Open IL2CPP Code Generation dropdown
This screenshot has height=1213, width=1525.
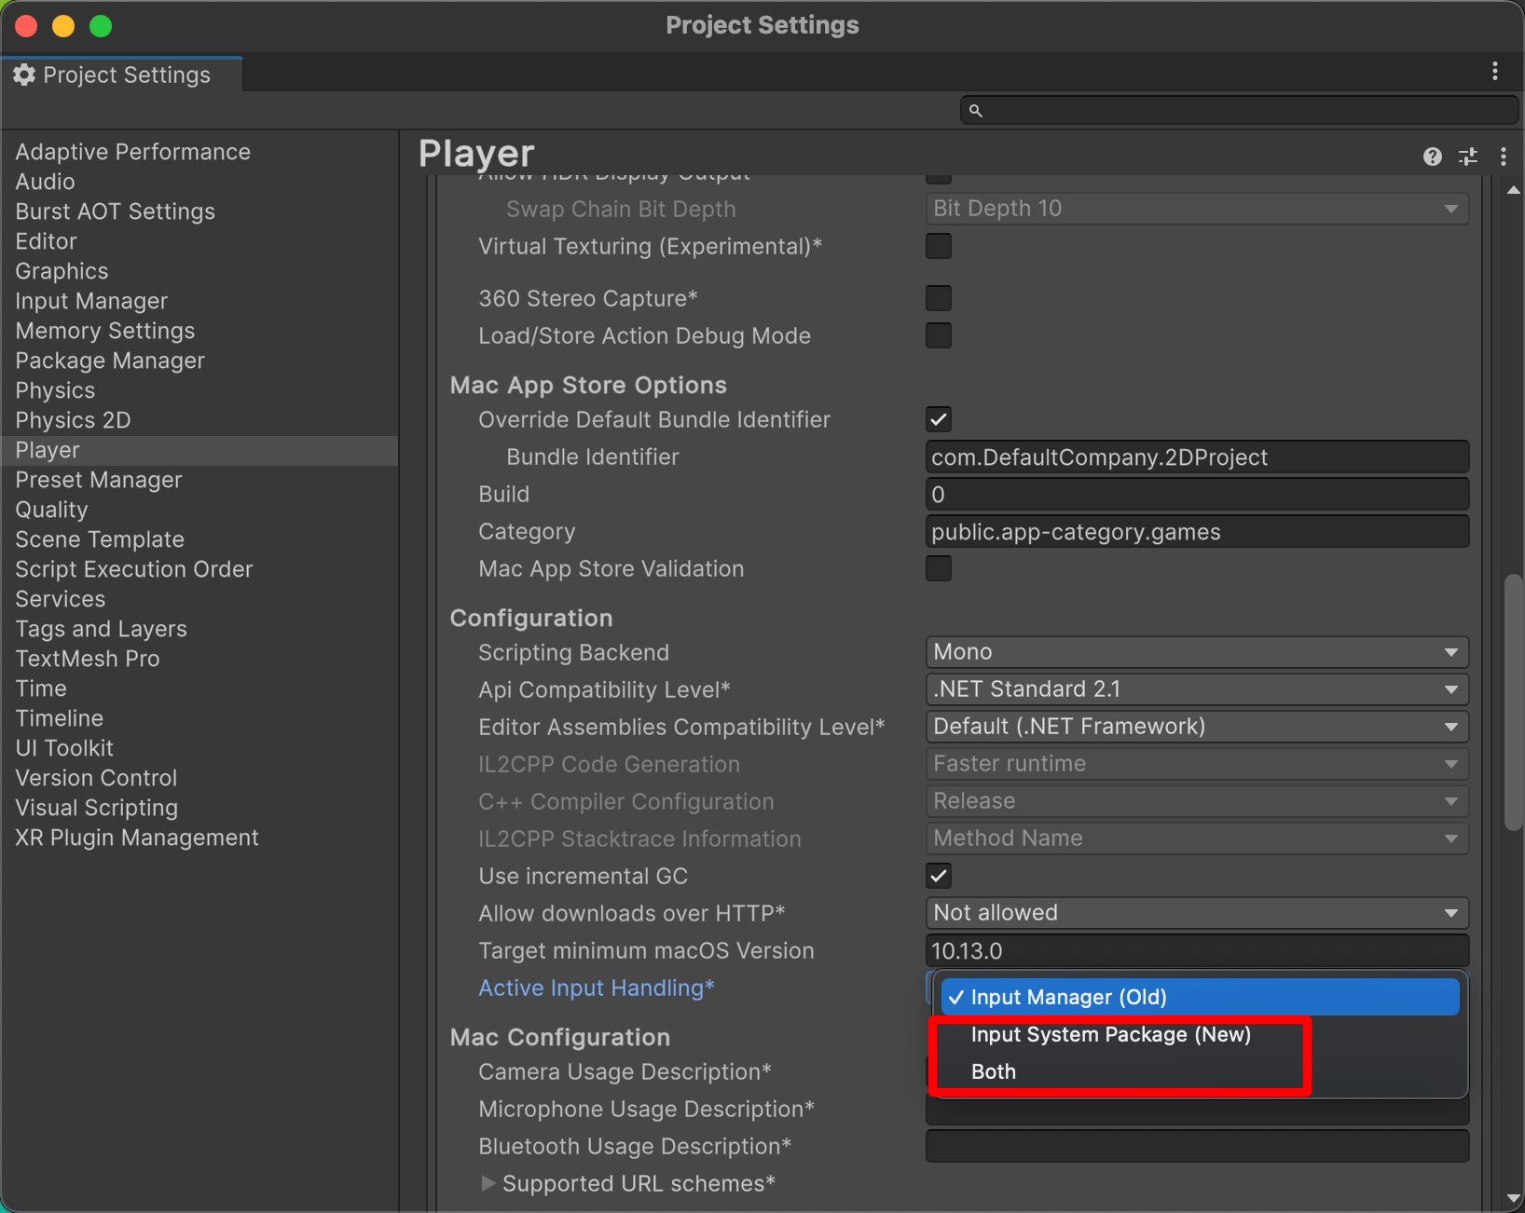pos(1197,764)
